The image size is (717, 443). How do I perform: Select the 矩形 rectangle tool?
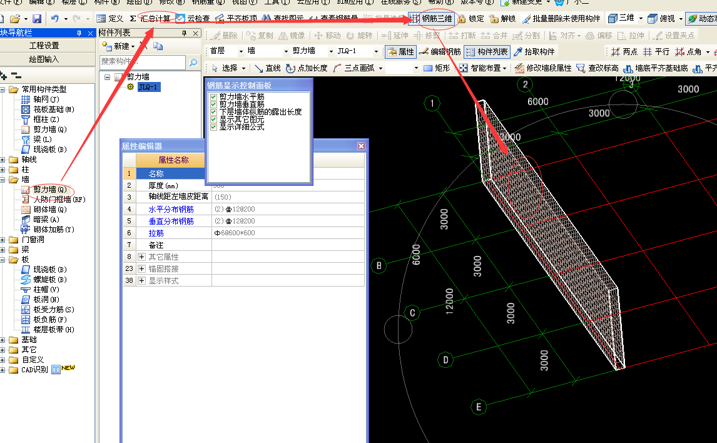tap(437, 68)
